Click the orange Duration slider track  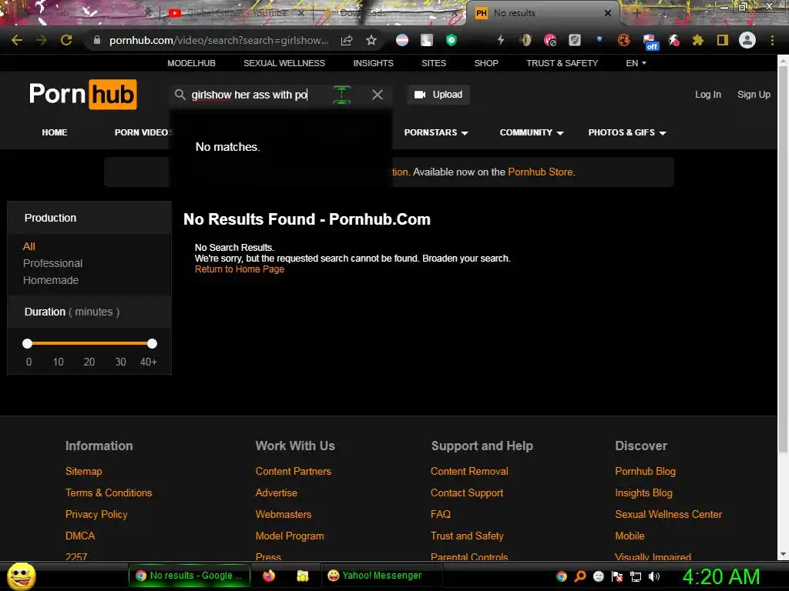(x=89, y=344)
